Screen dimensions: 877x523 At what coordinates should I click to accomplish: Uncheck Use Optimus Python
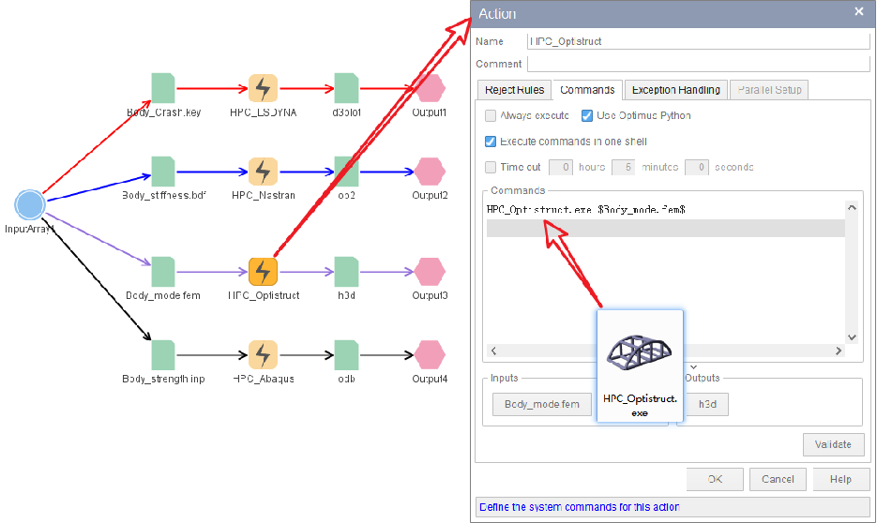(x=587, y=115)
